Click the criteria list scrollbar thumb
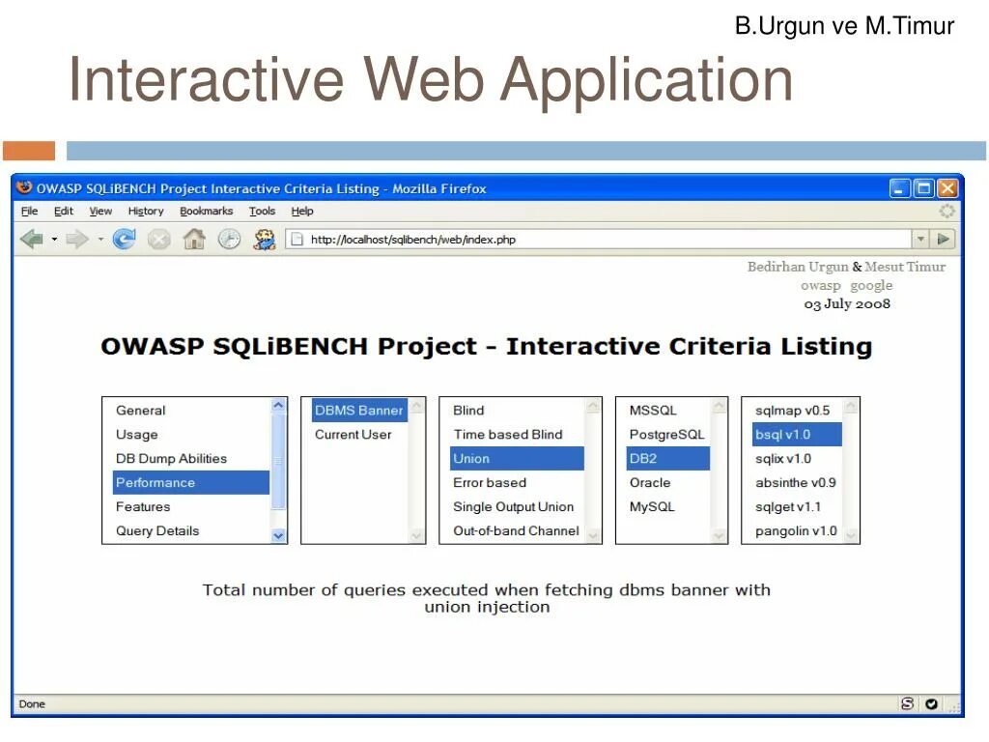This screenshot has width=989, height=742. point(278,461)
